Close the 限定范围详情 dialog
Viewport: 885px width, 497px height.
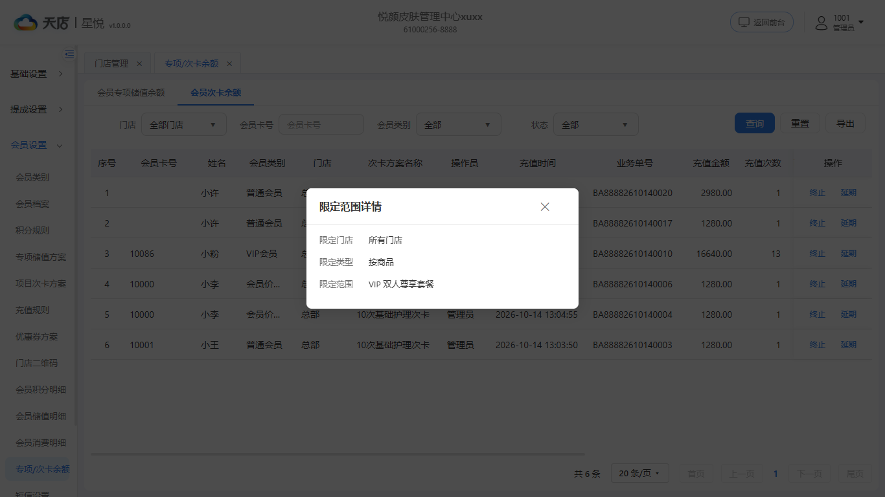pyautogui.click(x=545, y=206)
